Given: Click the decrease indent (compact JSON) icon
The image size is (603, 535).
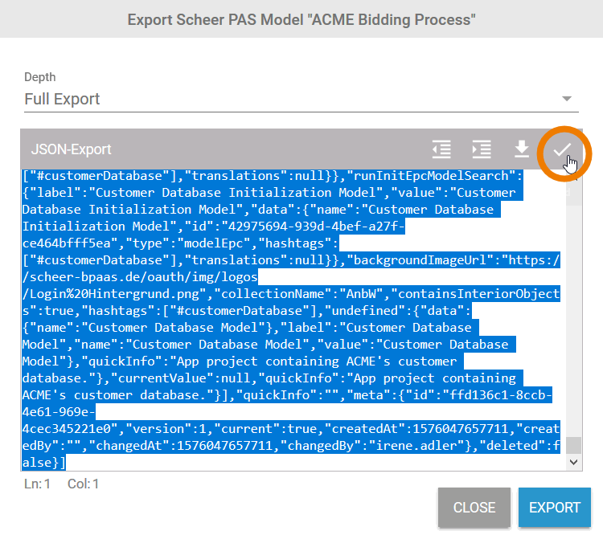Looking at the screenshot, I should click(x=441, y=149).
